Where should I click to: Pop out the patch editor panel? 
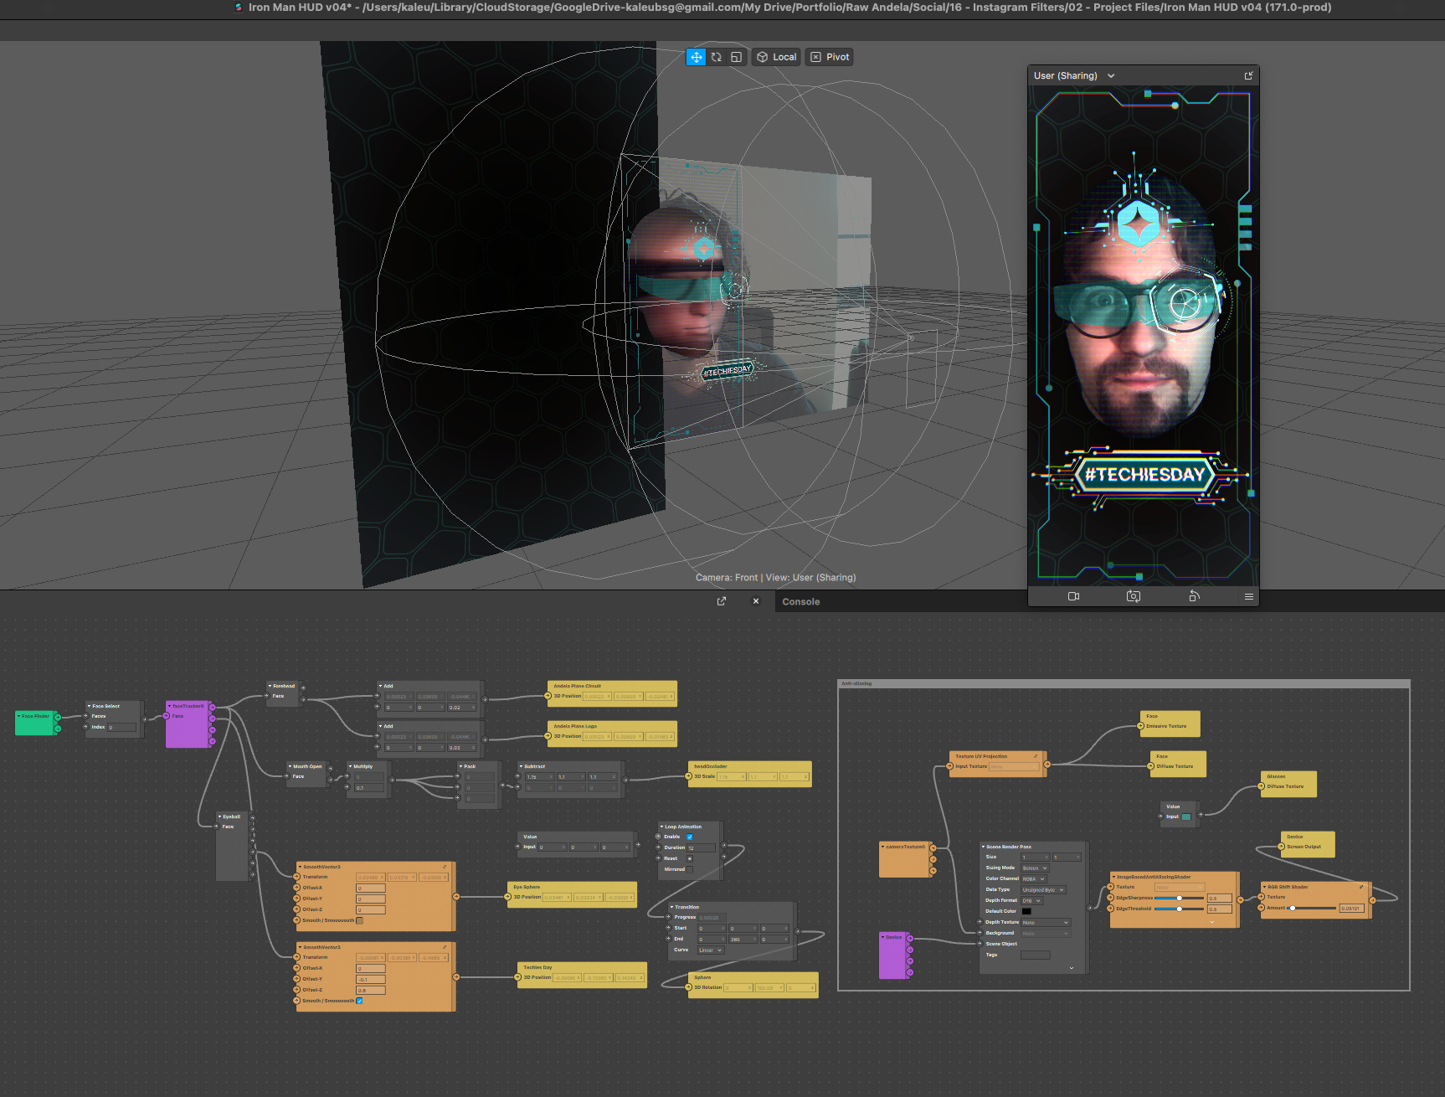click(x=722, y=601)
